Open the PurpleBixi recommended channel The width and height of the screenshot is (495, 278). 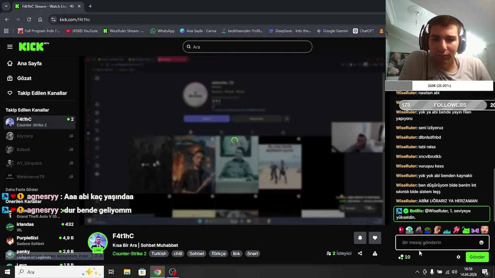click(x=39, y=241)
